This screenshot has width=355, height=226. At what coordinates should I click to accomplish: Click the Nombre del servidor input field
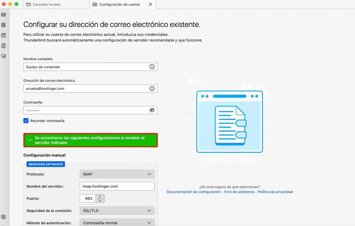coord(117,186)
